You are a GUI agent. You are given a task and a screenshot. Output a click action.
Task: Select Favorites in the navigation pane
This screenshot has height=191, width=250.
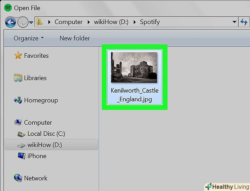coord(36,56)
